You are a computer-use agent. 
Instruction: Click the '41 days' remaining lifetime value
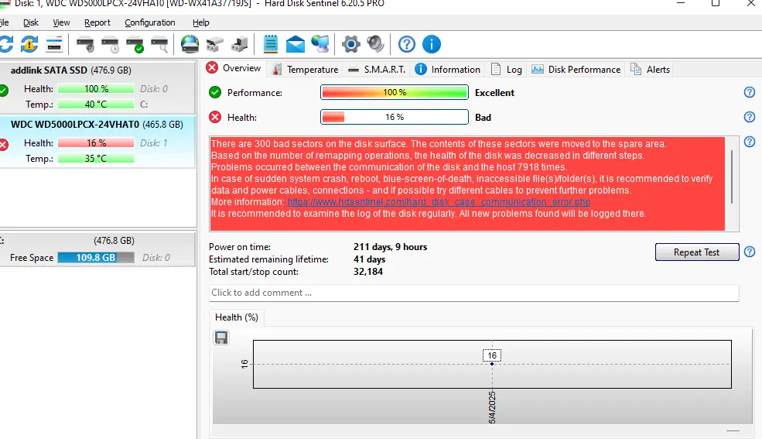[x=369, y=259]
